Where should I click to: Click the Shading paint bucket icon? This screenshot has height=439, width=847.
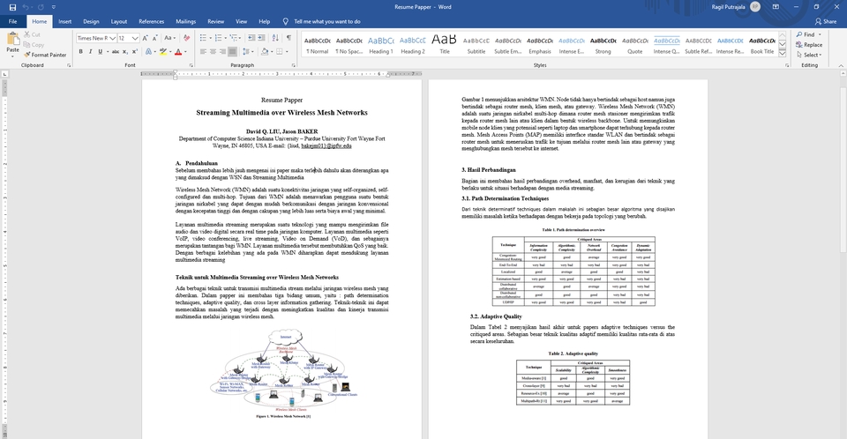tap(264, 52)
